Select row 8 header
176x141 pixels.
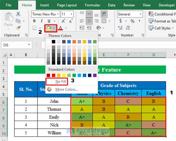click(4, 117)
